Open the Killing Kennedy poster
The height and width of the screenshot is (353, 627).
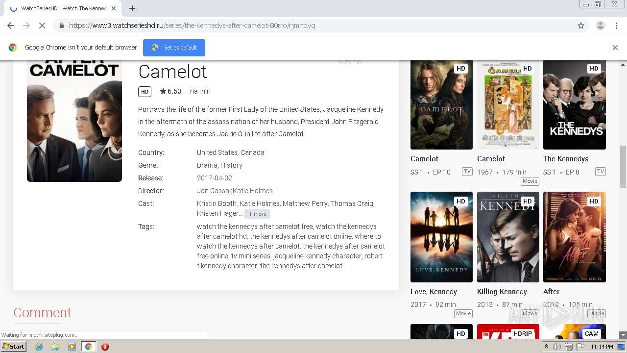508,237
